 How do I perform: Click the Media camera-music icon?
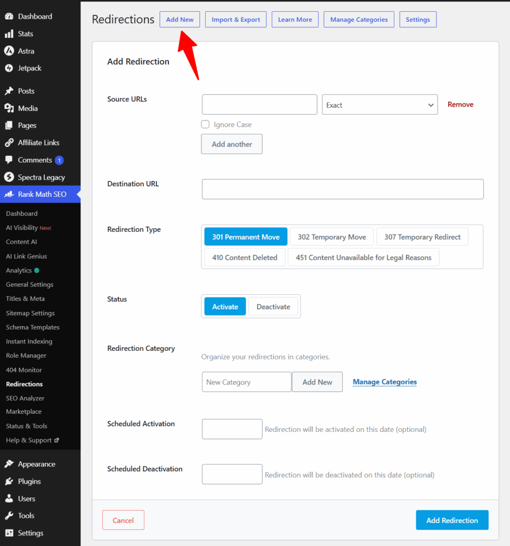point(9,108)
